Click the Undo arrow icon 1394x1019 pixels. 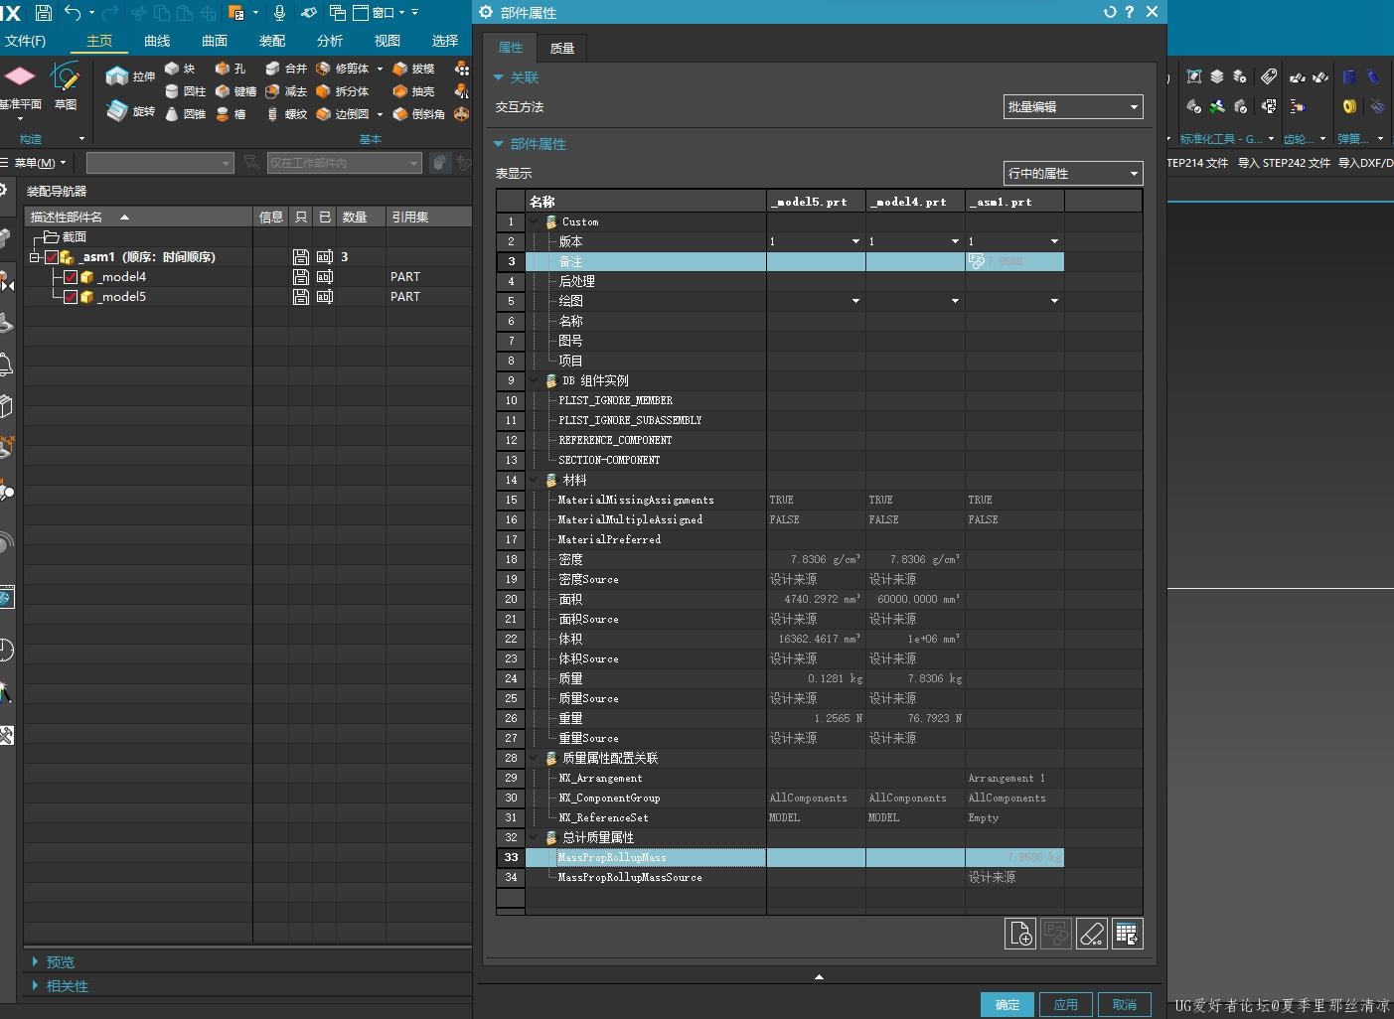(73, 13)
